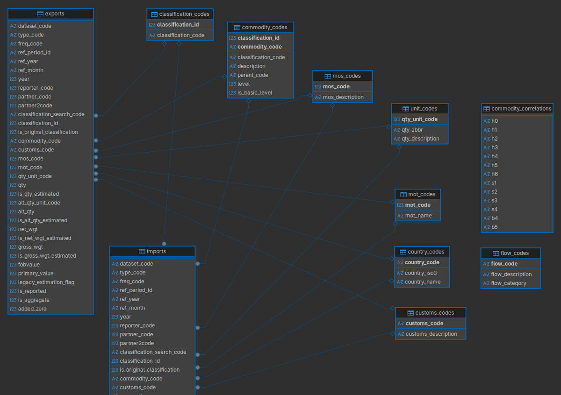Select the flow_codes table icon
561x395 pixels.
point(496,254)
